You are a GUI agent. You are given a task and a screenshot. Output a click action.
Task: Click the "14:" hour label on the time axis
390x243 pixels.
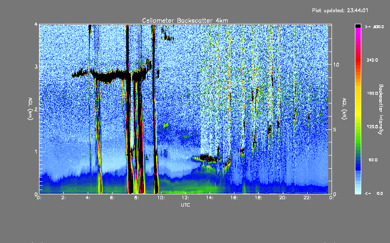pyautogui.click(x=210, y=198)
